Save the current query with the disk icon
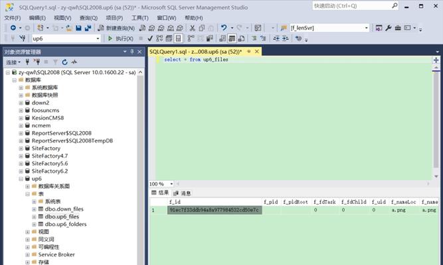This screenshot has width=443, height=265. point(78,28)
